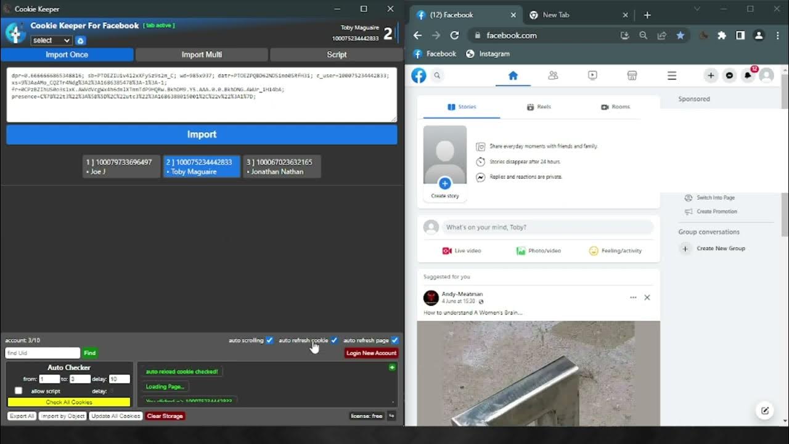Toggle auto refresh cookie checkbox
The width and height of the screenshot is (789, 444).
click(x=334, y=340)
